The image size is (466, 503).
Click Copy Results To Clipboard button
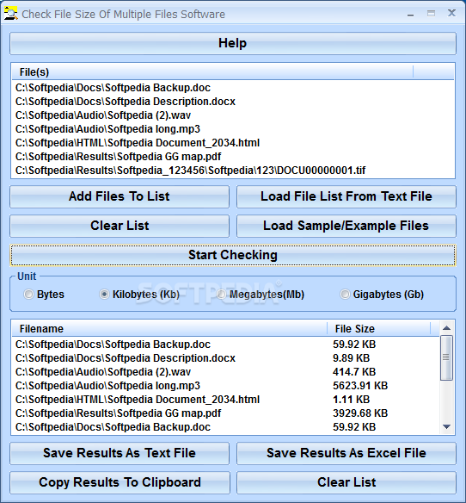(120, 482)
